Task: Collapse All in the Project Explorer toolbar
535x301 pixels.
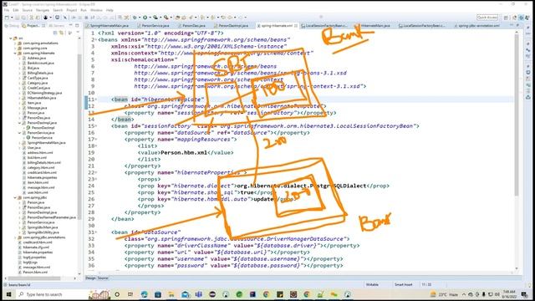Action: coord(55,33)
